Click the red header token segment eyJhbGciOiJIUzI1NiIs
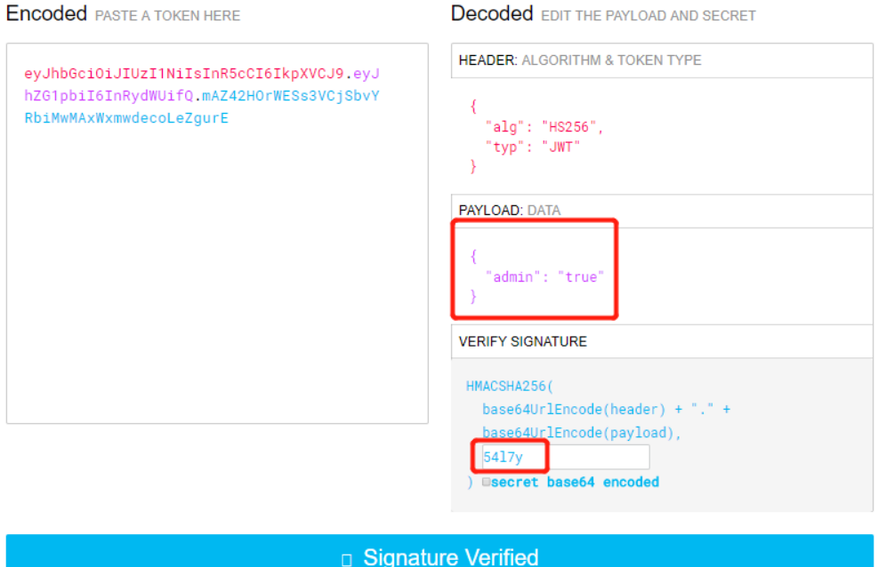Image resolution: width=878 pixels, height=567 pixels. coord(183,73)
